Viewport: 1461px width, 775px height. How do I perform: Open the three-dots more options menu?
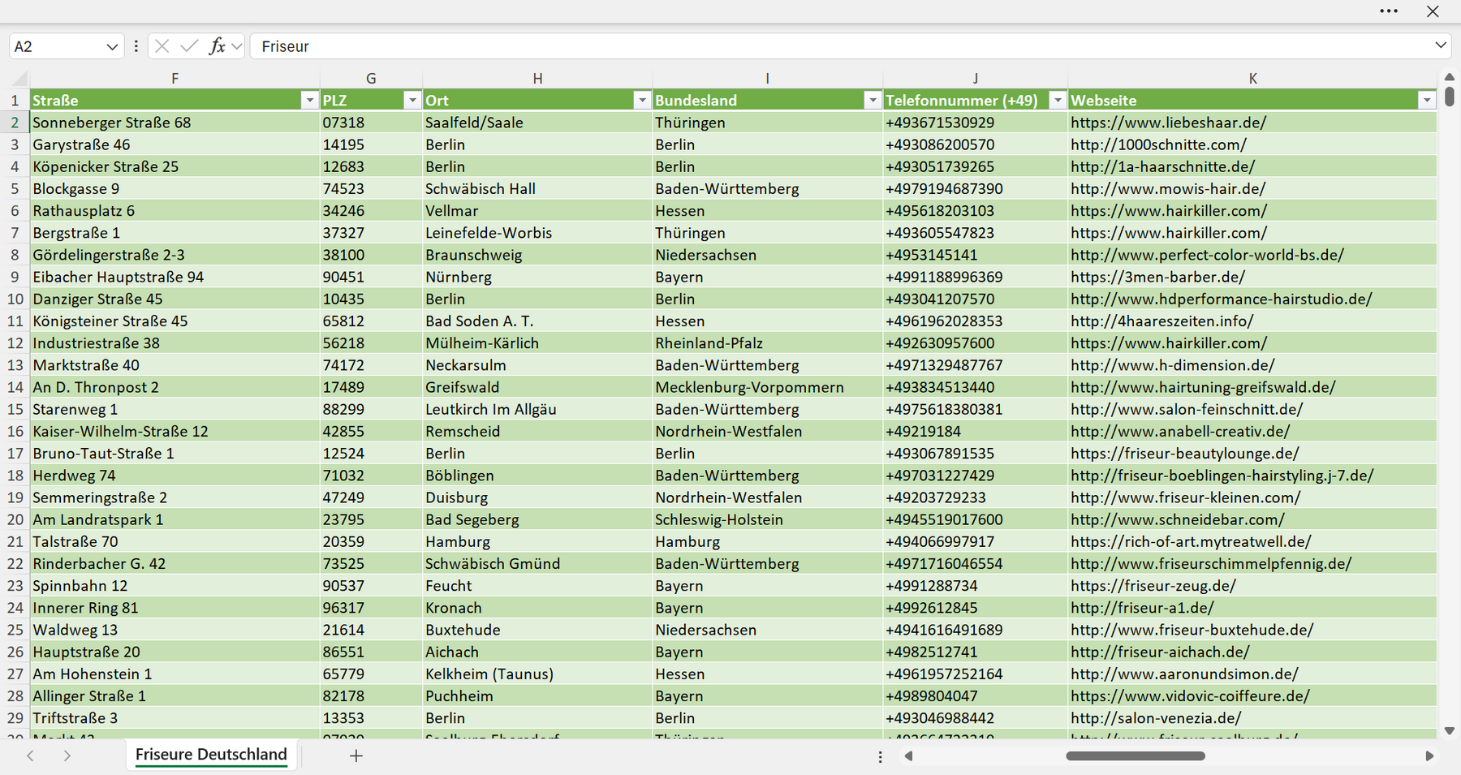click(1389, 11)
